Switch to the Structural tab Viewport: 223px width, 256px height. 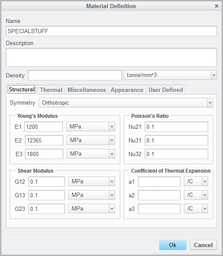[x=22, y=89]
